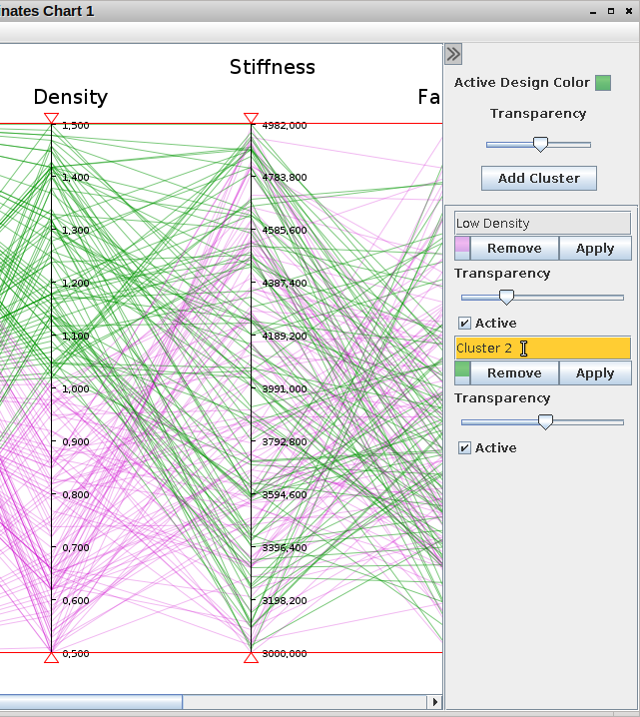640x717 pixels.
Task: Remove Cluster 2
Action: [514, 372]
